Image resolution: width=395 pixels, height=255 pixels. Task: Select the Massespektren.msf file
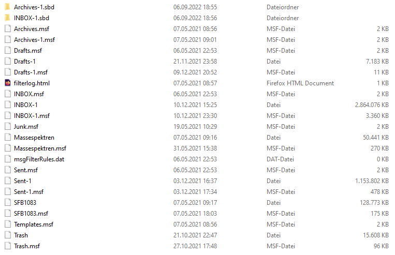tap(40, 148)
